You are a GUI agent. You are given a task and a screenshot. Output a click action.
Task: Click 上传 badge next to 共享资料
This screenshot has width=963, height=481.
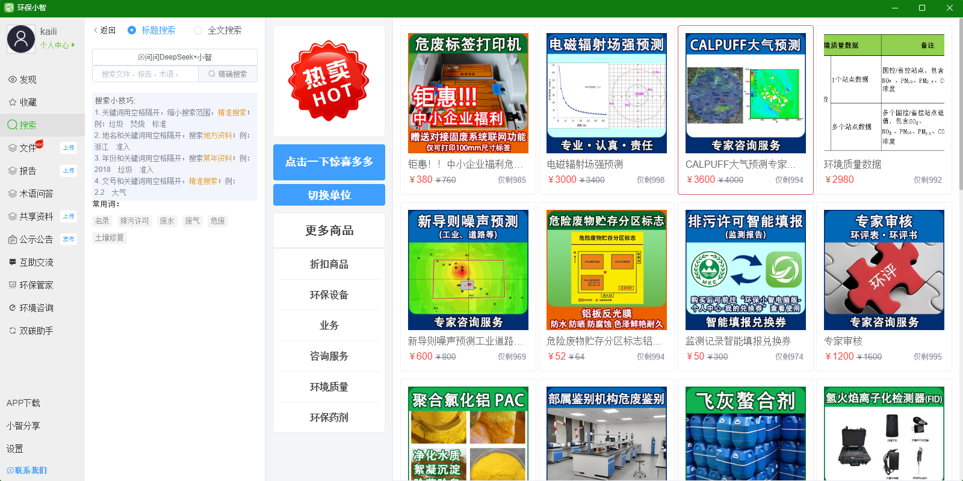tap(69, 216)
